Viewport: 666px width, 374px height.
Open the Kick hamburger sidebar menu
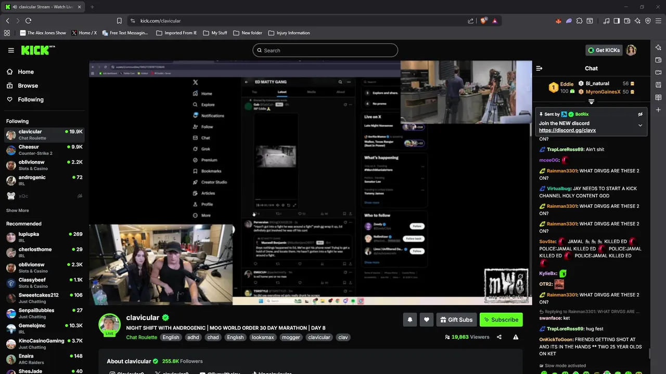11,50
